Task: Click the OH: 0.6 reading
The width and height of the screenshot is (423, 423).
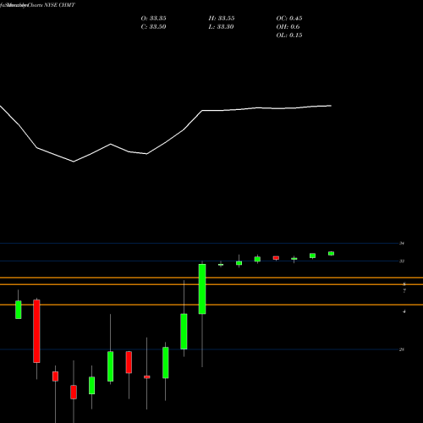Action: [x=288, y=27]
